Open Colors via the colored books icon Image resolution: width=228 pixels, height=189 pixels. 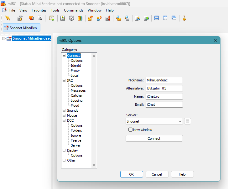[80, 18]
